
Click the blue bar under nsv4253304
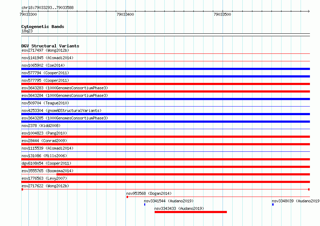click(x=165, y=114)
